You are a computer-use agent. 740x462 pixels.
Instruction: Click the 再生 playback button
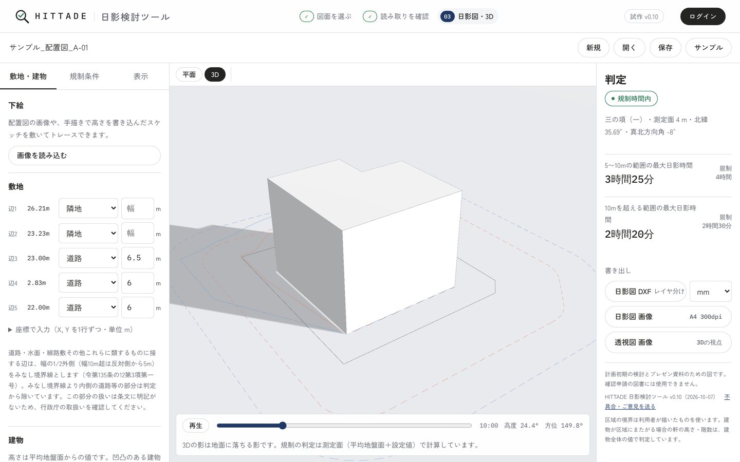point(196,426)
